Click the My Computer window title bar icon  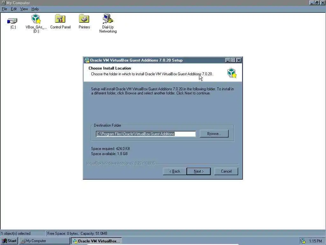[3, 3]
